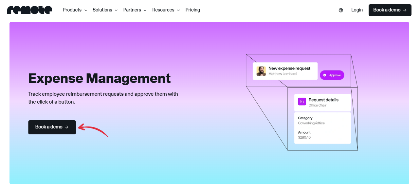Open the globe language selector
The height and width of the screenshot is (195, 420).
point(341,10)
